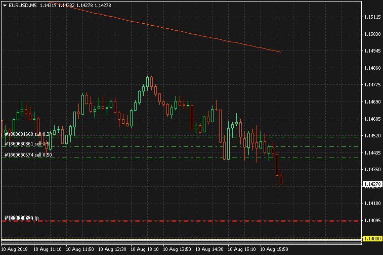383x255 pixels.
Task: Select the yellow dotted line at 1.14000
Action: point(202,238)
